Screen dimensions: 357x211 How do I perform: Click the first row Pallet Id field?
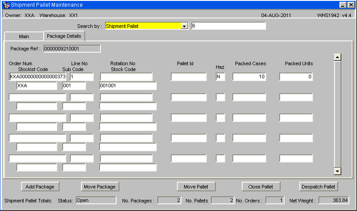click(x=189, y=76)
